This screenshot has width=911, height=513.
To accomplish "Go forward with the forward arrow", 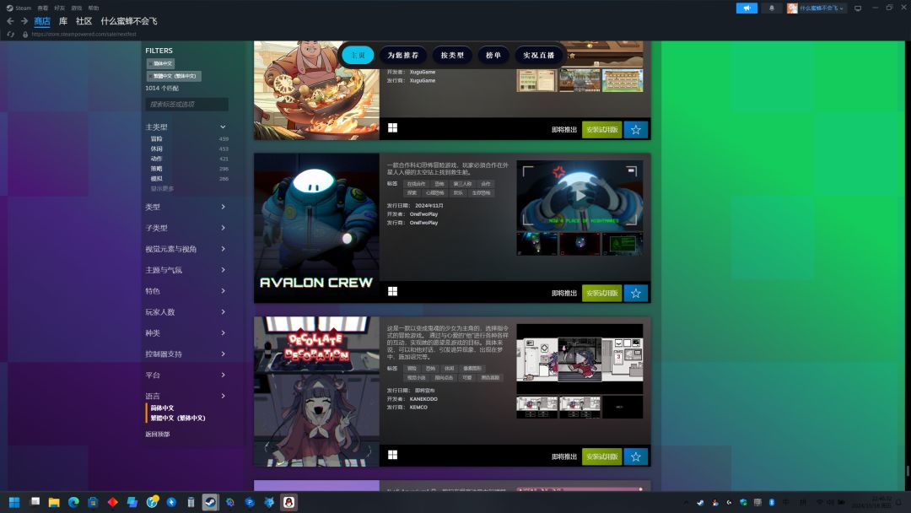I will pos(24,21).
